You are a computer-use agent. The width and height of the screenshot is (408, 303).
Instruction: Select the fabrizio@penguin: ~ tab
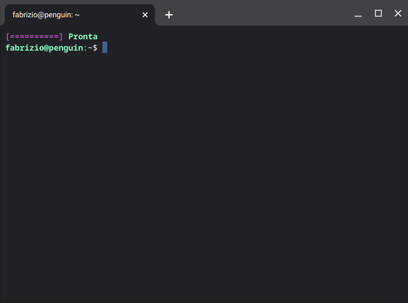(71, 15)
